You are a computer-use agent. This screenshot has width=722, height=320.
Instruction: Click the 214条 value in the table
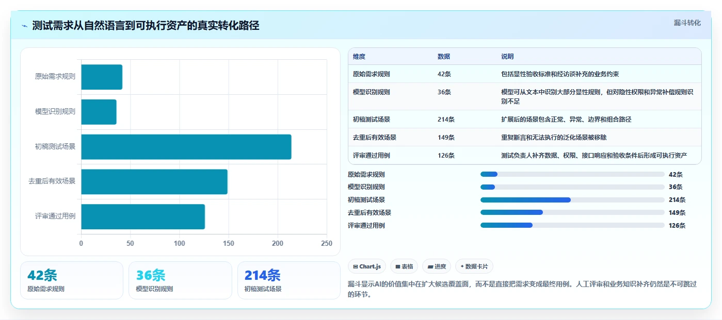pyautogui.click(x=446, y=120)
